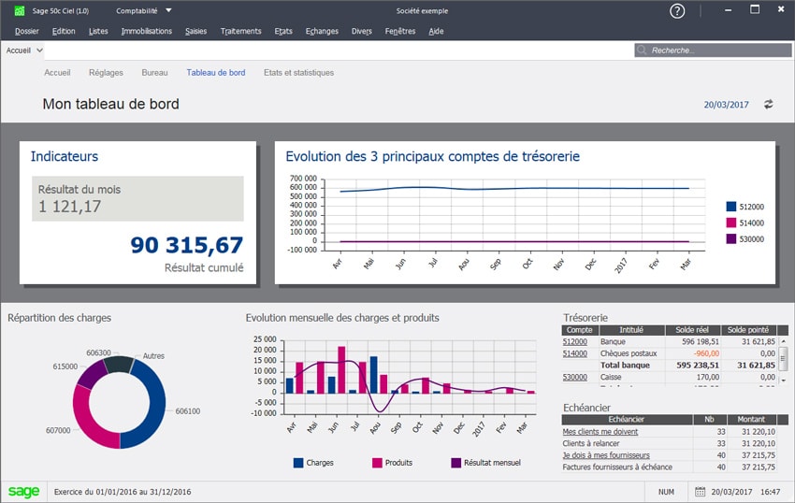Click the NUM indicator in status bar
Screen dimensions: 795x503
pos(666,492)
